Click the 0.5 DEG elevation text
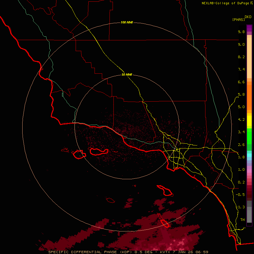The height and width of the screenshot is (254, 254). [144, 252]
